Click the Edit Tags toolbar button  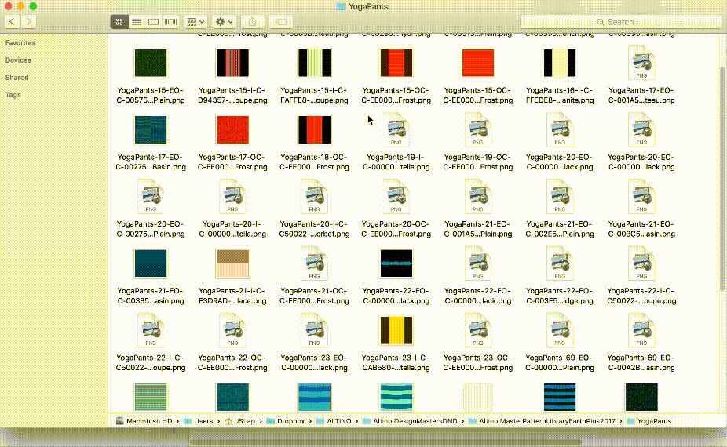[x=281, y=22]
